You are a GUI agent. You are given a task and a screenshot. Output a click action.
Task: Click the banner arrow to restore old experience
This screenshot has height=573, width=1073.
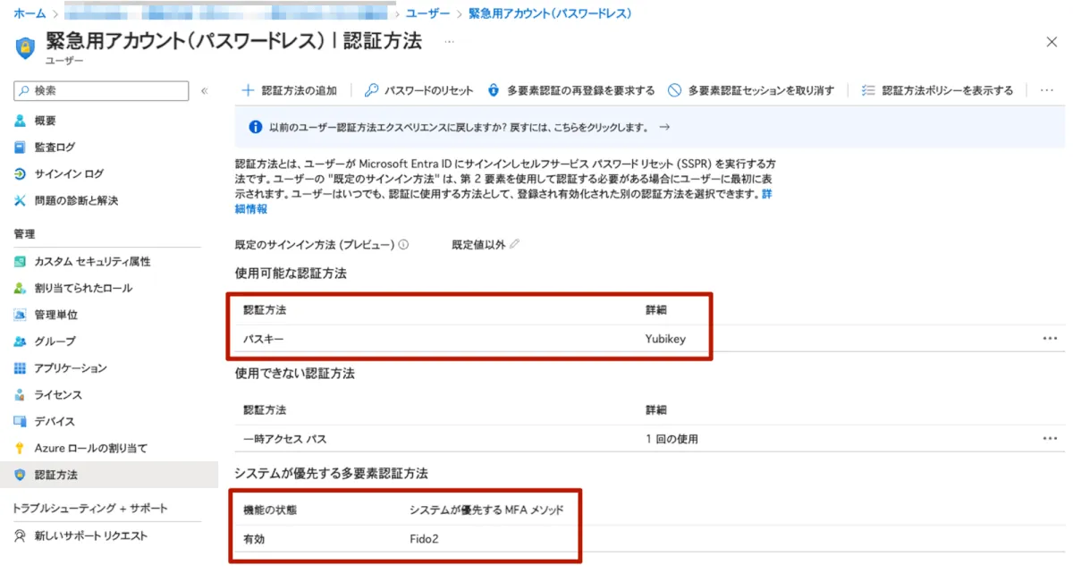point(664,127)
